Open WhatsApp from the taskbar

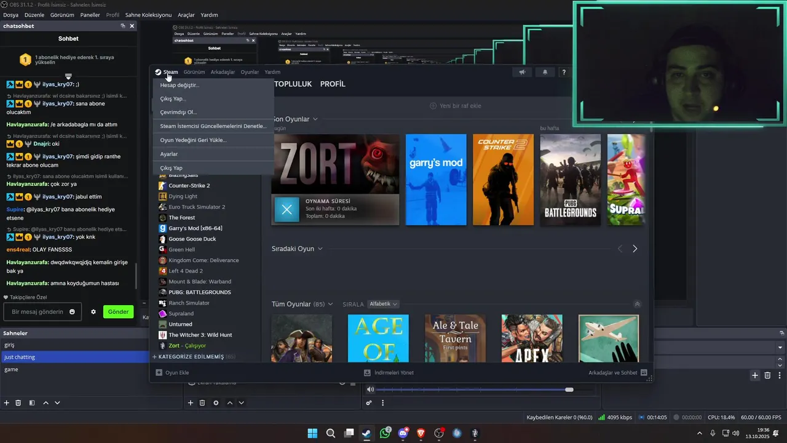(385, 433)
